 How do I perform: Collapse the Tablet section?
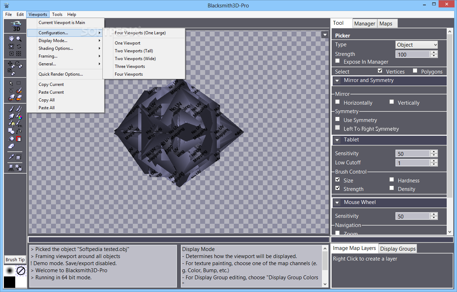pyautogui.click(x=337, y=140)
